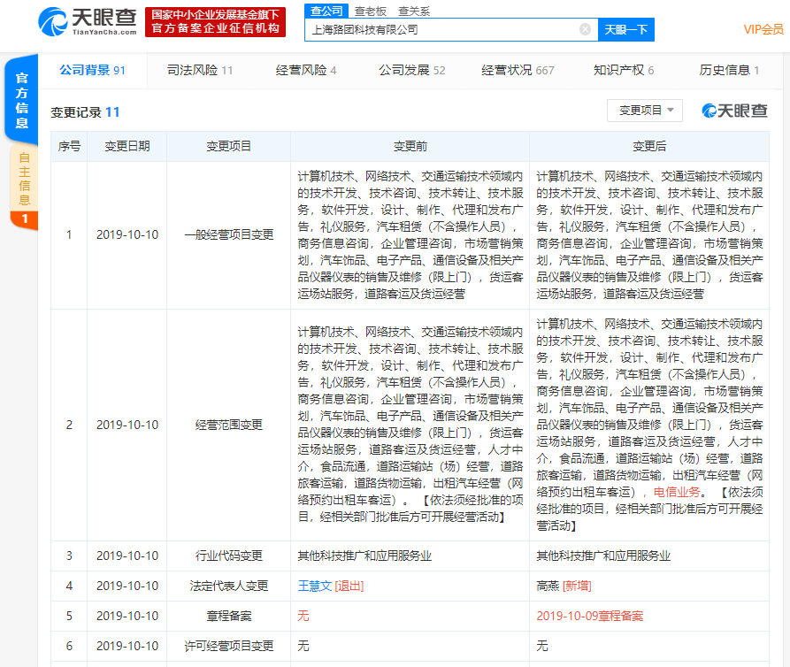This screenshot has height=667, width=790.
Task: Click the red 官方备案企业征信机构 banner
Action: (x=216, y=22)
